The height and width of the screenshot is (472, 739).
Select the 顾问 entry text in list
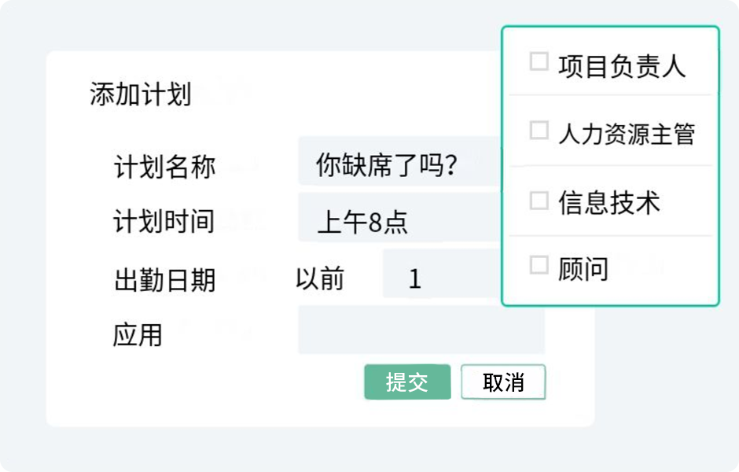pyautogui.click(x=583, y=269)
